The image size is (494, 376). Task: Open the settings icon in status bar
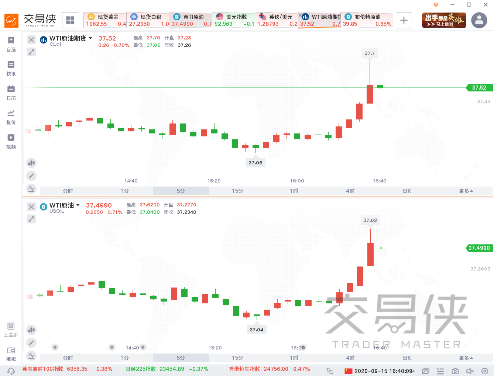point(485,371)
